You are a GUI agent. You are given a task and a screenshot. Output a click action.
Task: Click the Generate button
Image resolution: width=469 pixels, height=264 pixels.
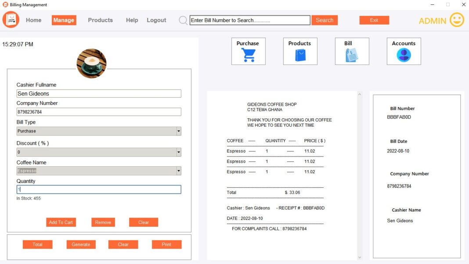[x=81, y=244]
